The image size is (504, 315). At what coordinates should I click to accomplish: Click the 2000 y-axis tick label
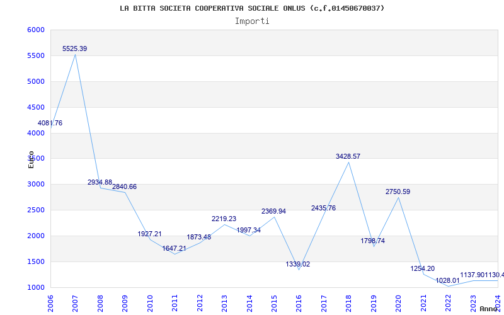click(x=36, y=236)
